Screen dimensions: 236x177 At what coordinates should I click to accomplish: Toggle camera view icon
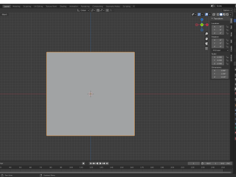[206, 44]
